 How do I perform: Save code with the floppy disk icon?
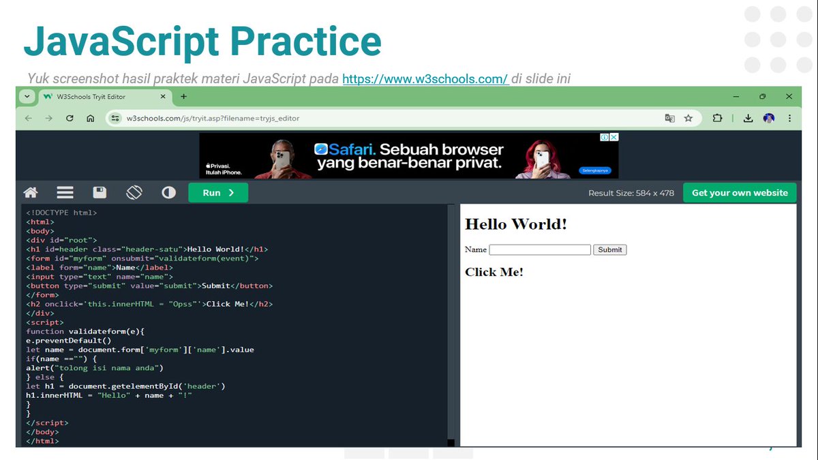[100, 193]
